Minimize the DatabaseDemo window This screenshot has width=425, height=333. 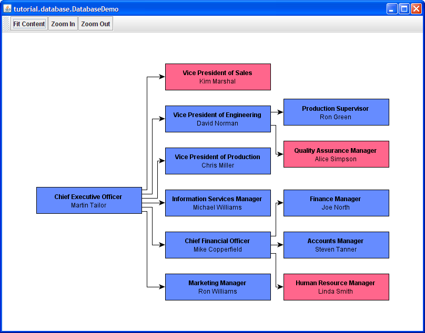(x=392, y=9)
